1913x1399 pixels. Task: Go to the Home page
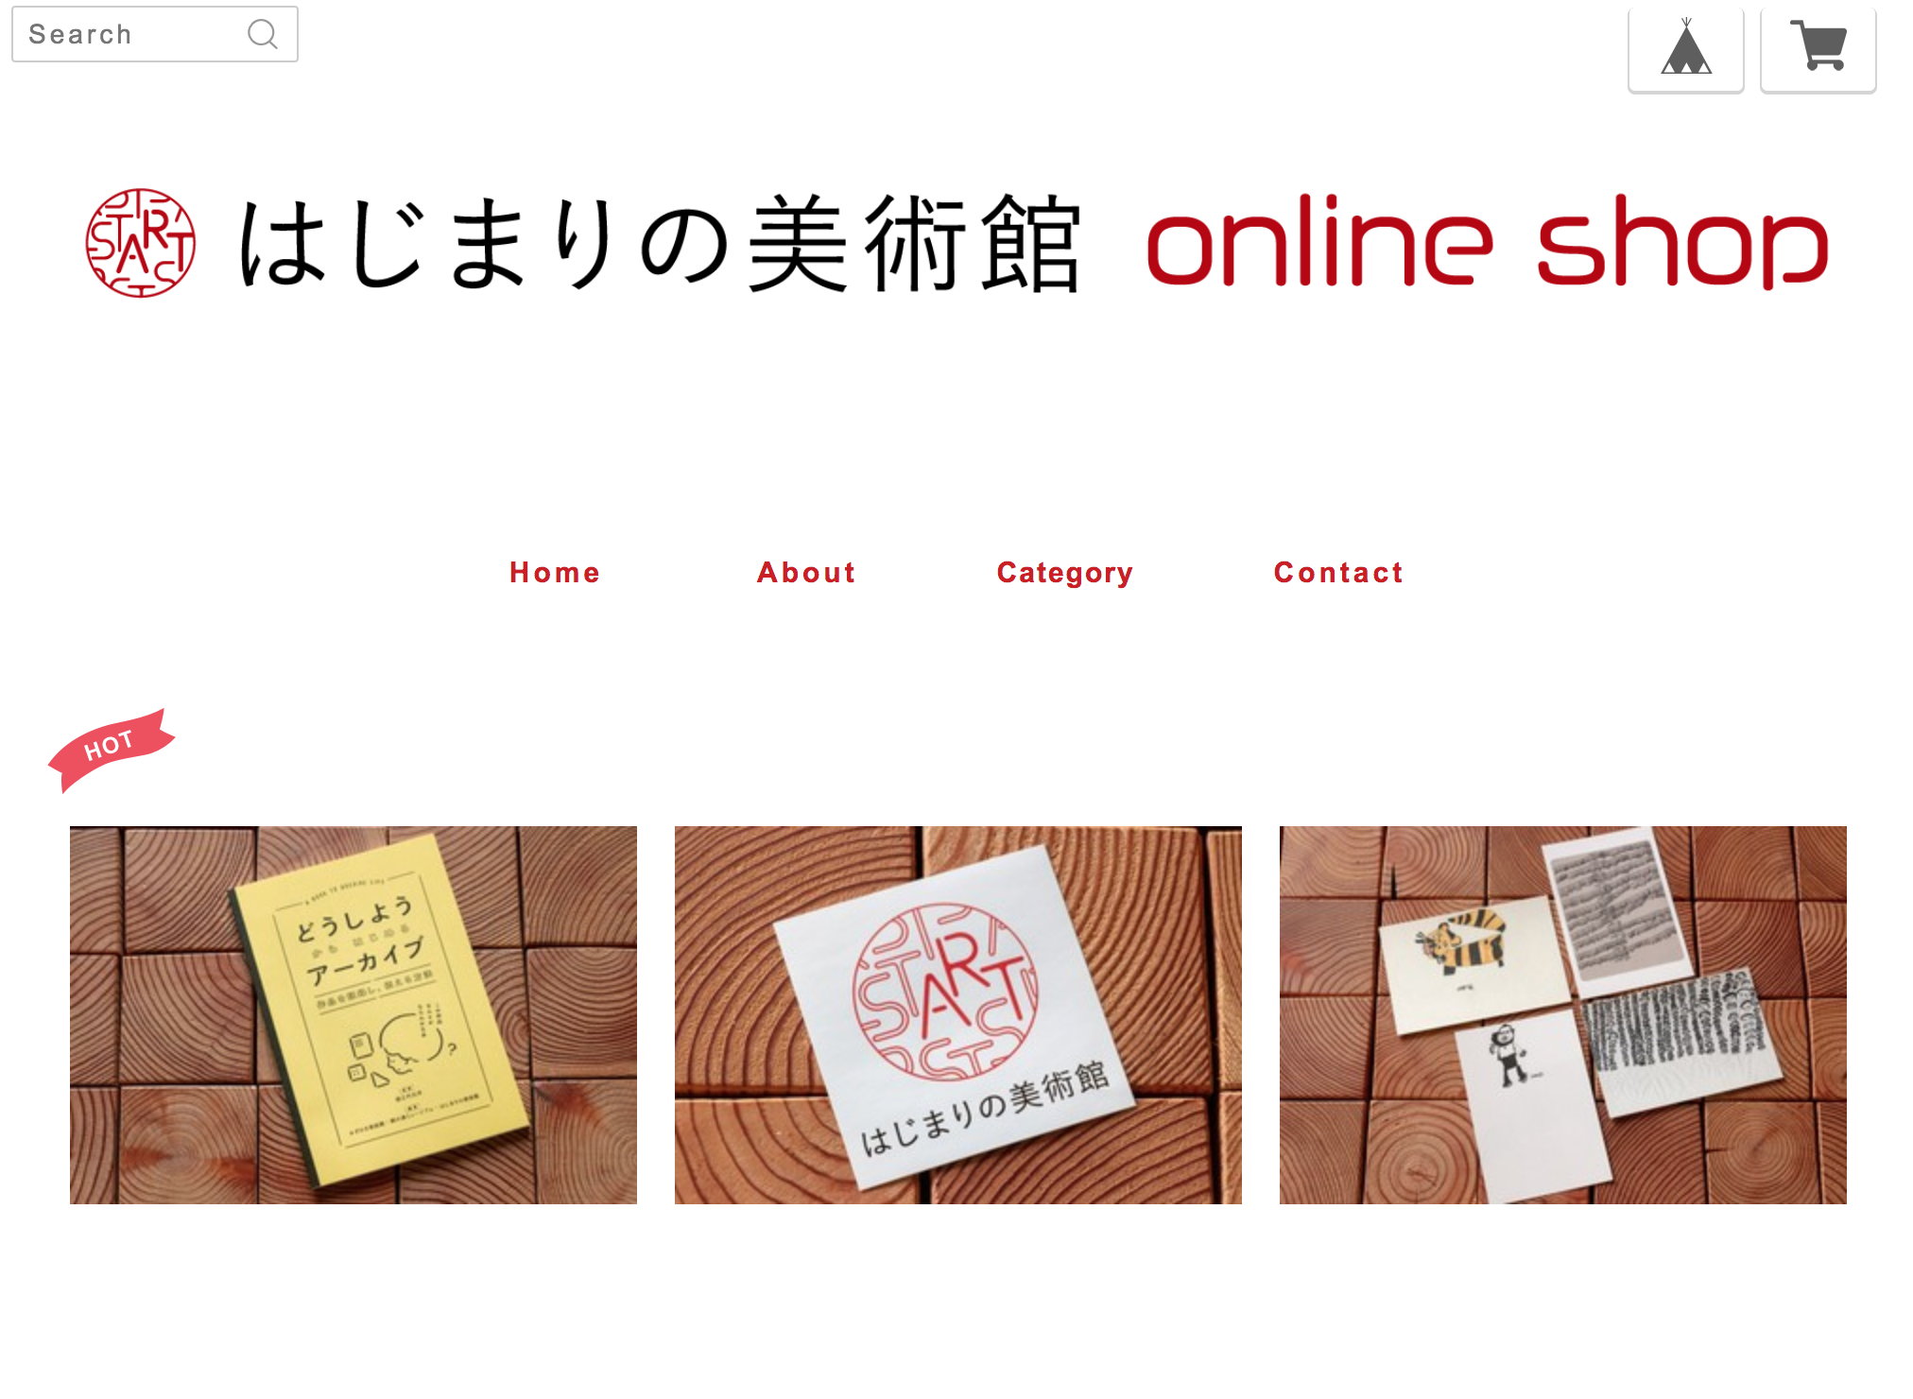coord(555,573)
